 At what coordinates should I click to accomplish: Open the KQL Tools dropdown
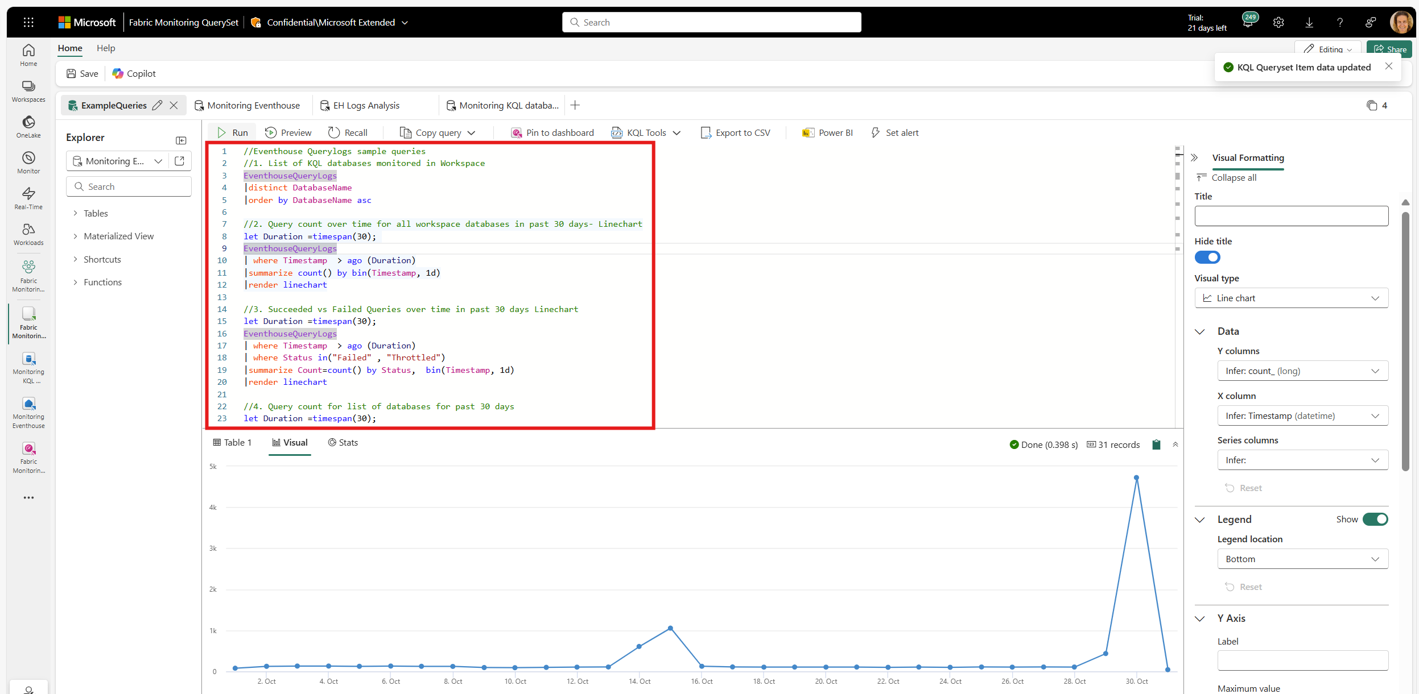(x=646, y=132)
